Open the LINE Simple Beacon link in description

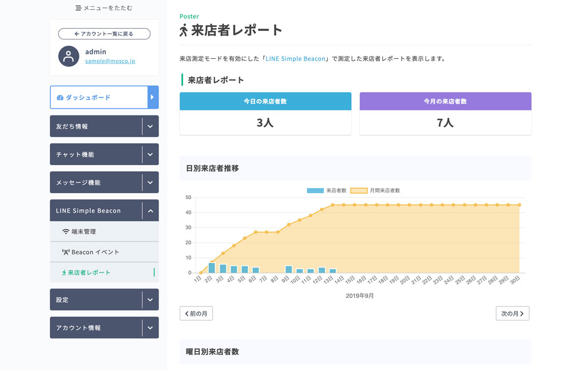coord(296,59)
